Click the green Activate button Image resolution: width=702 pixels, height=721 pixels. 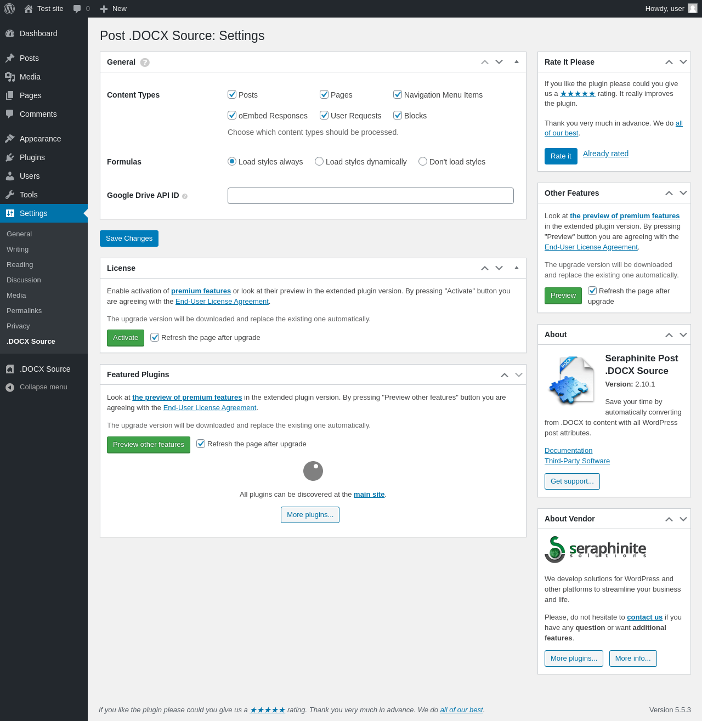[126, 338]
